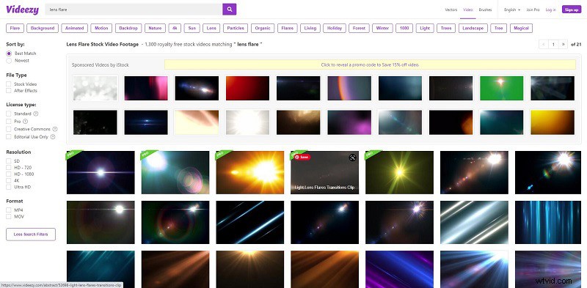This screenshot has width=587, height=288.
Task: Check the MP4 format box
Action: tap(9, 210)
